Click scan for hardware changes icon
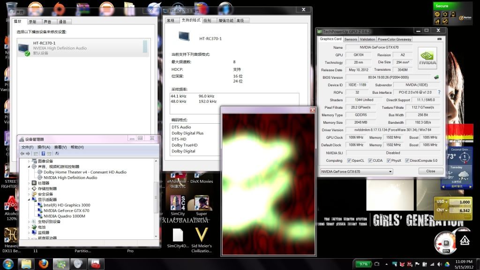The width and height of the screenshot is (480, 270). (57, 154)
